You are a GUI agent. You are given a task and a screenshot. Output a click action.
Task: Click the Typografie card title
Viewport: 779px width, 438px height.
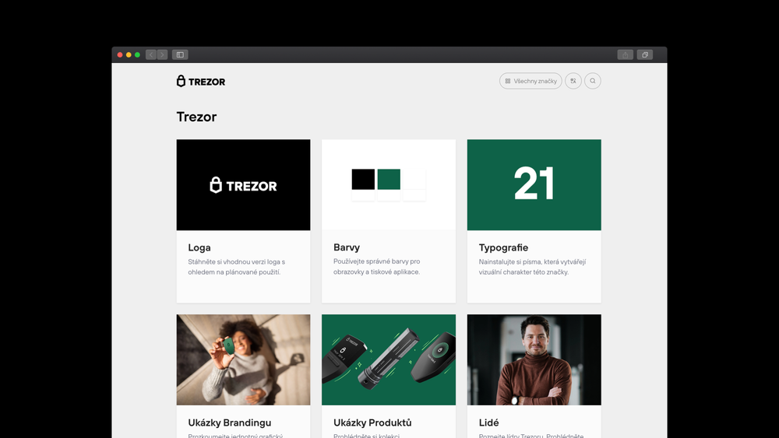pos(503,247)
